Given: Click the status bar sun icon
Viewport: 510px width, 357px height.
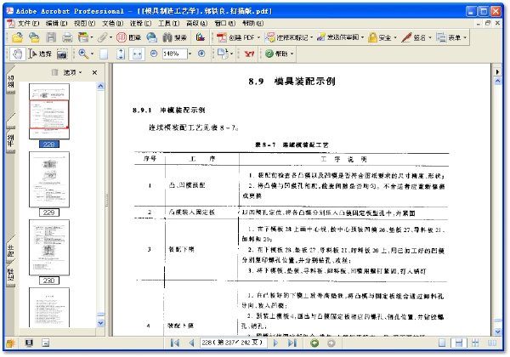Looking at the screenshot, I should (10, 343).
